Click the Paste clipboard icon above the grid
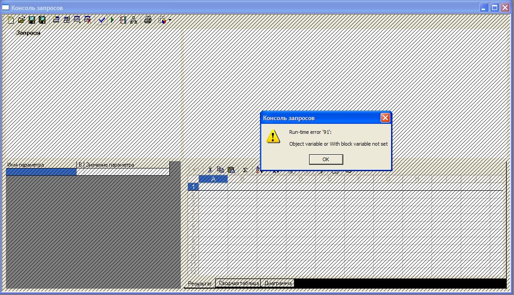 231,170
